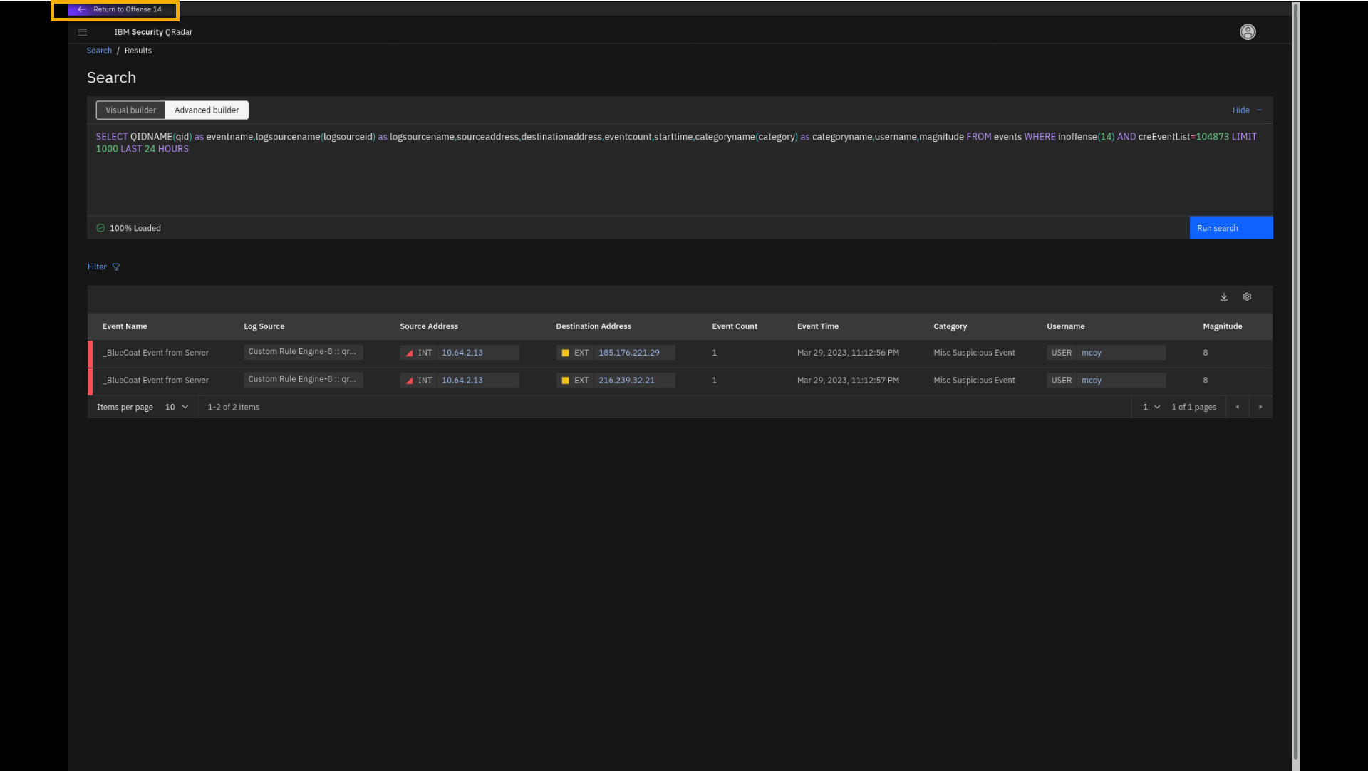Click back arrow Return to Offense 14
The height and width of the screenshot is (771, 1368).
point(82,10)
